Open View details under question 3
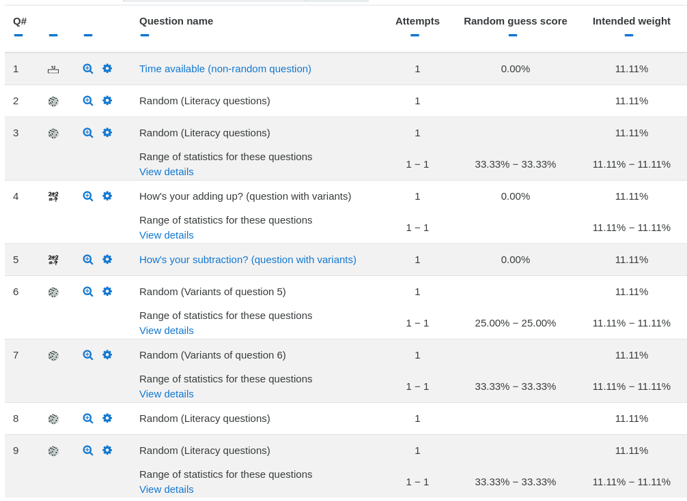This screenshot has width=687, height=501. 167,172
